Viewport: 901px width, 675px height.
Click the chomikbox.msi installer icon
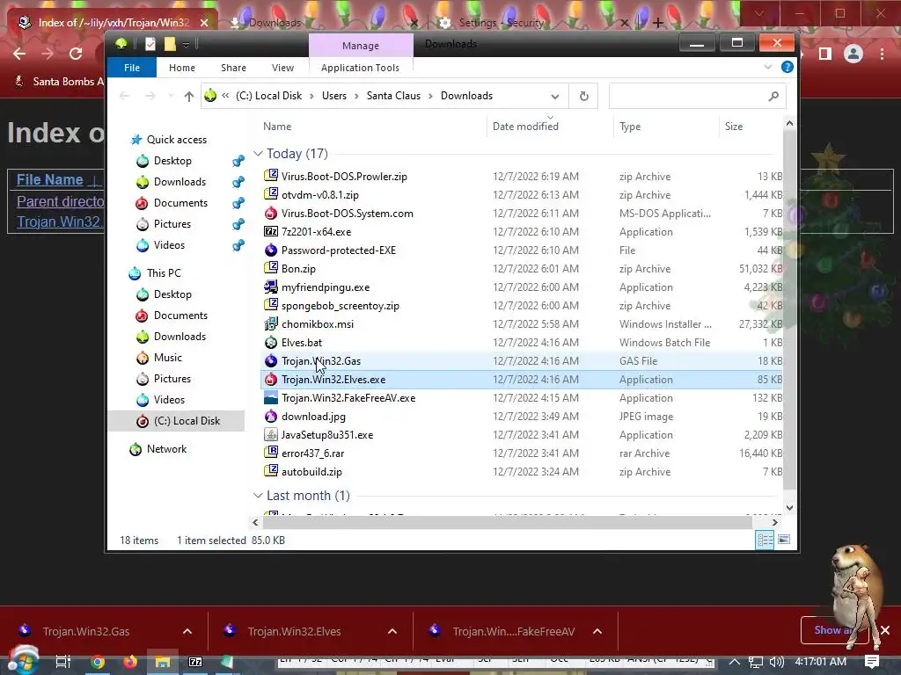point(271,323)
